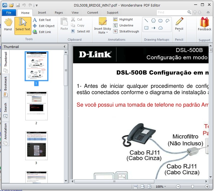The height and width of the screenshot is (191, 214).
Task: Expand the Pencil dropdown arrow
Action: point(179,31)
